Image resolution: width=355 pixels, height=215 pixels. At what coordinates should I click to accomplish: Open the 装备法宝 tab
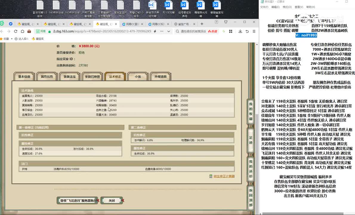coord(70,76)
